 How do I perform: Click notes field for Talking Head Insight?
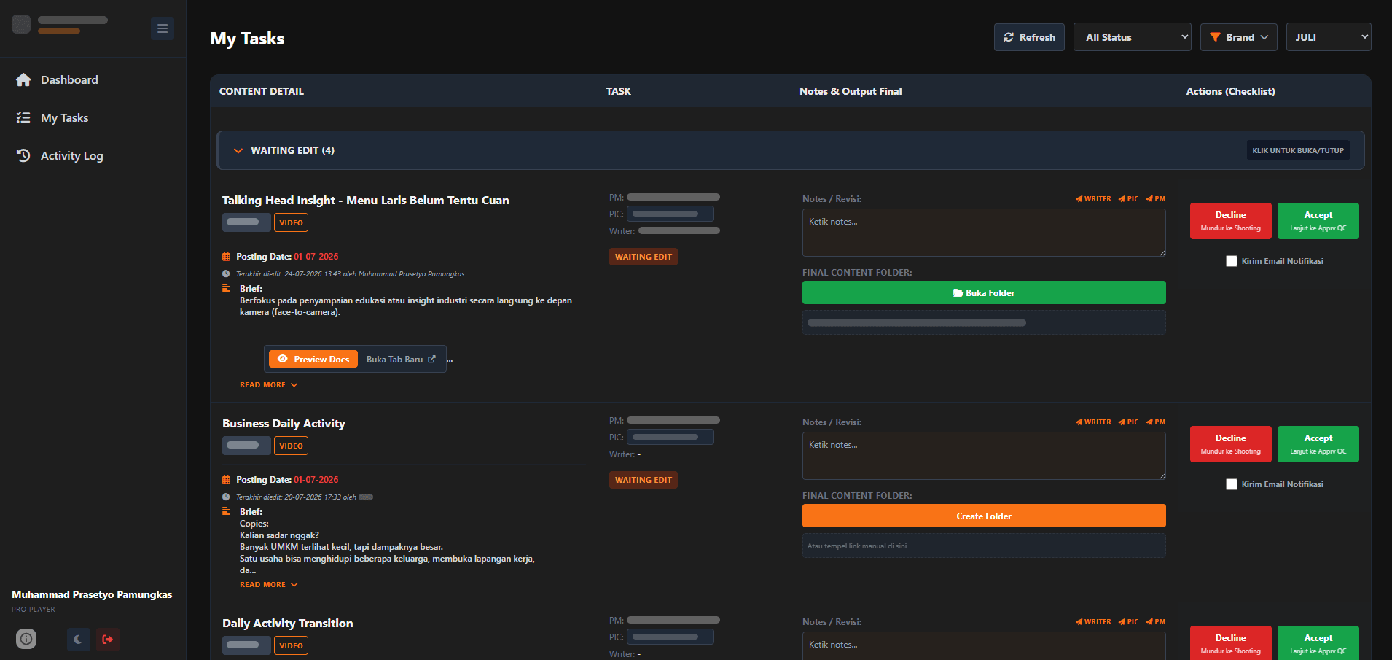click(x=984, y=233)
